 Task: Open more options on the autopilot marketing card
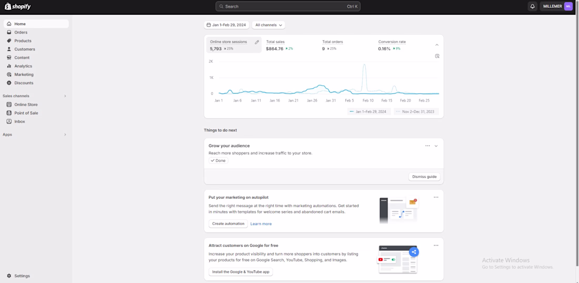[436, 197]
